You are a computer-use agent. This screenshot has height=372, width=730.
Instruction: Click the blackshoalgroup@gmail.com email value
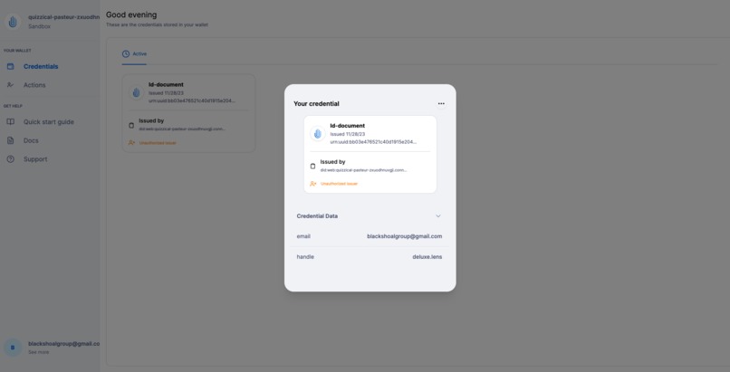[x=405, y=236]
